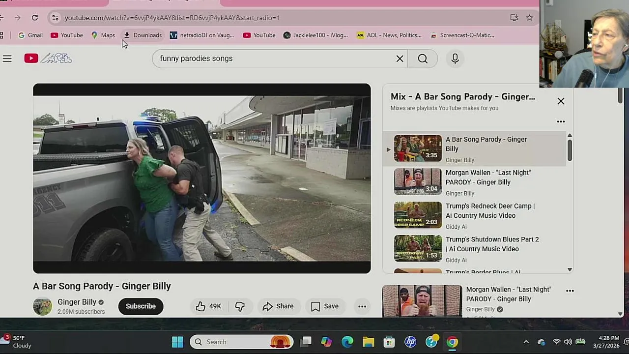Image resolution: width=629 pixels, height=354 pixels.
Task: Start voice search with microphone icon
Action: pos(455,59)
